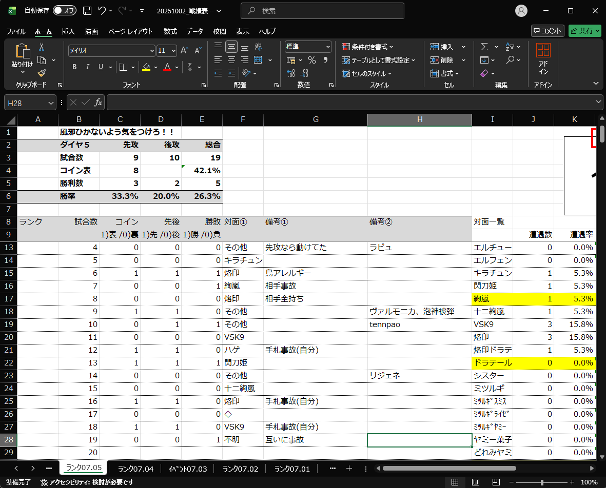Click Decrease Decimal icon
This screenshot has height=488, width=606.
tap(305, 73)
